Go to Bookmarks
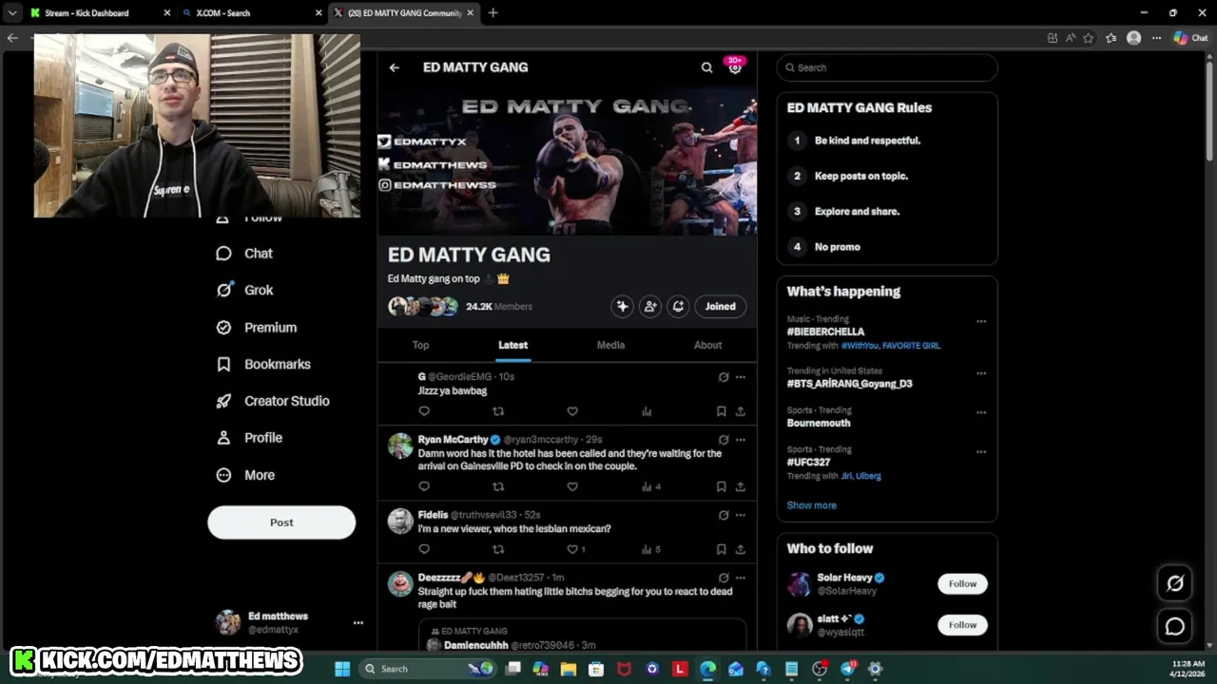 pyautogui.click(x=262, y=365)
